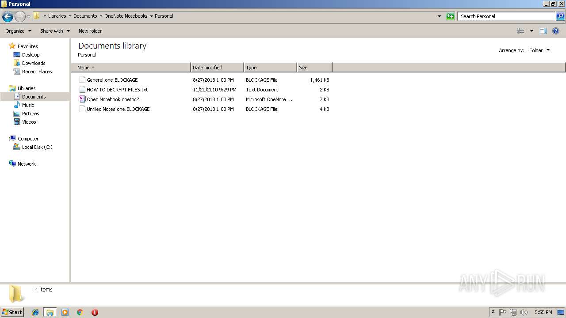Open the Videos library

pyautogui.click(x=29, y=122)
